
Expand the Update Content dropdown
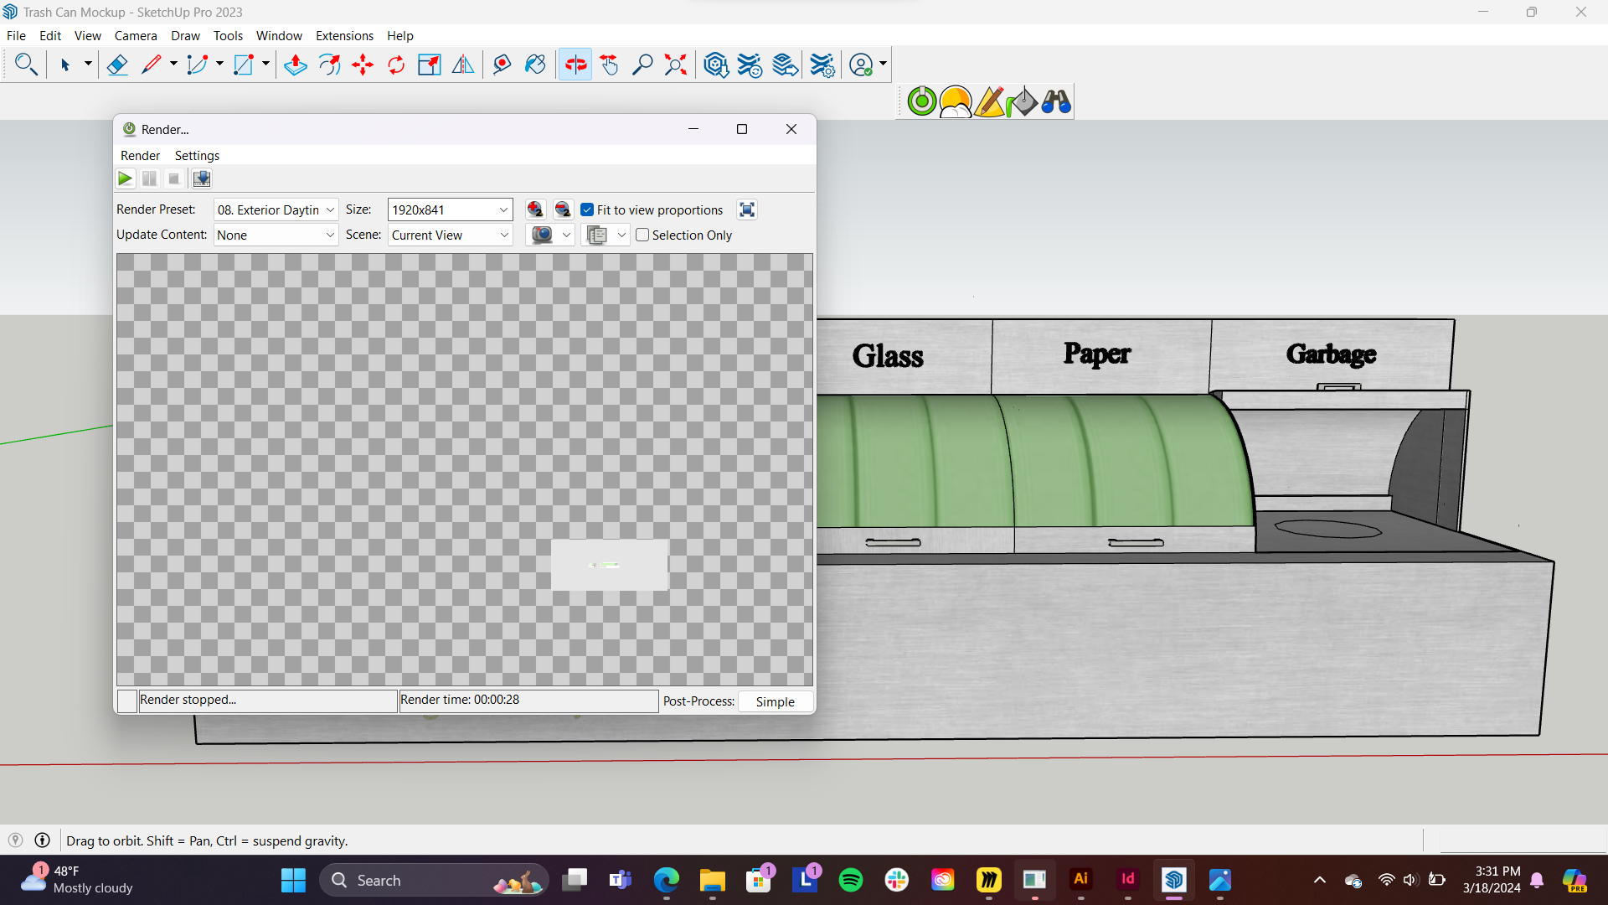(x=329, y=235)
